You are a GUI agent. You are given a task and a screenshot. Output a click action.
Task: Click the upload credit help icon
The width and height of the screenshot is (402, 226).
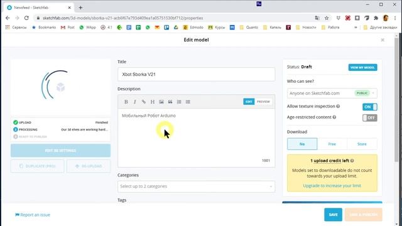pyautogui.click(x=352, y=161)
